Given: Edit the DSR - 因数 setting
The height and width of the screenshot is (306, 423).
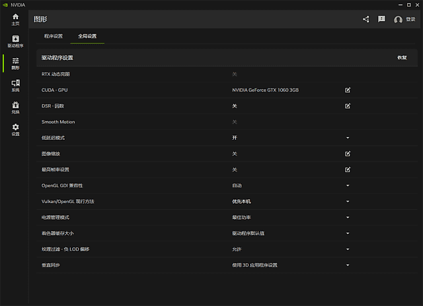Looking at the screenshot, I should [x=348, y=106].
